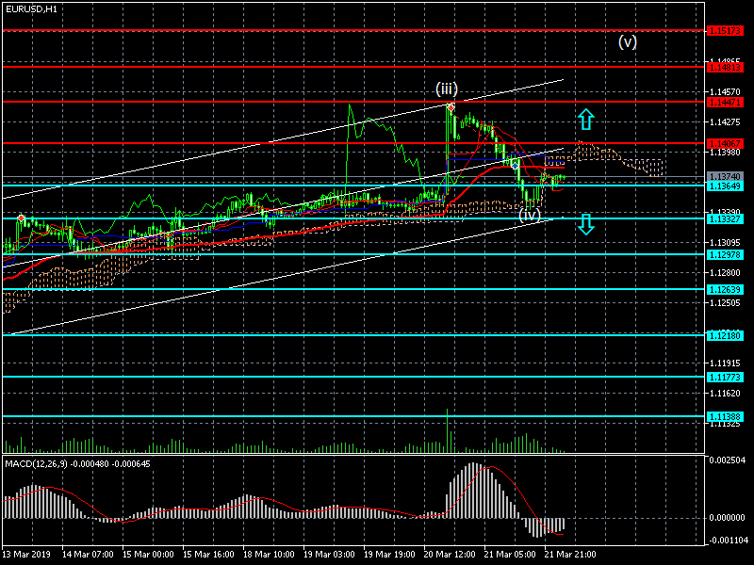Click the 1.11915 price axis value
The height and width of the screenshot is (565, 754).
point(725,363)
